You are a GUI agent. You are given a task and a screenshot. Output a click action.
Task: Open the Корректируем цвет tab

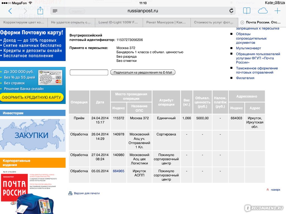tap(24, 22)
